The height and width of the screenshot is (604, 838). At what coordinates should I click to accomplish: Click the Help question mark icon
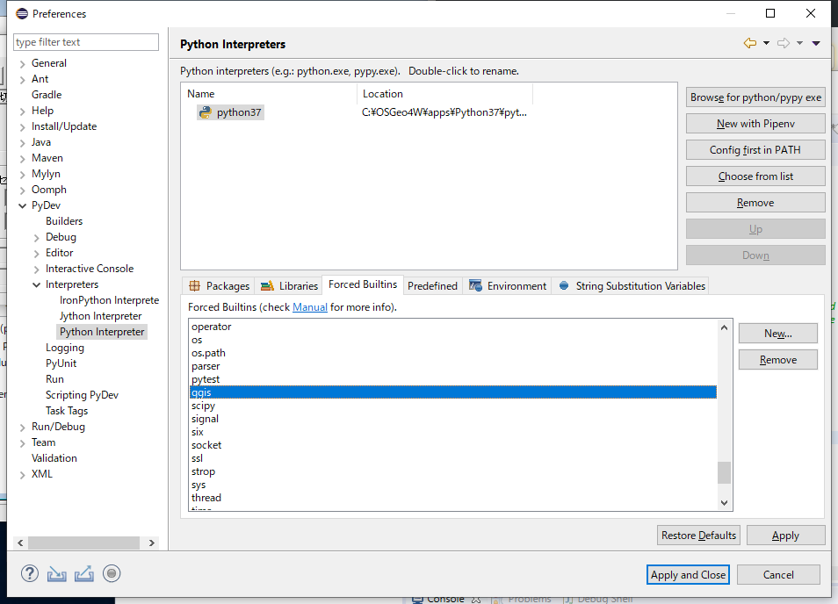[x=29, y=574]
